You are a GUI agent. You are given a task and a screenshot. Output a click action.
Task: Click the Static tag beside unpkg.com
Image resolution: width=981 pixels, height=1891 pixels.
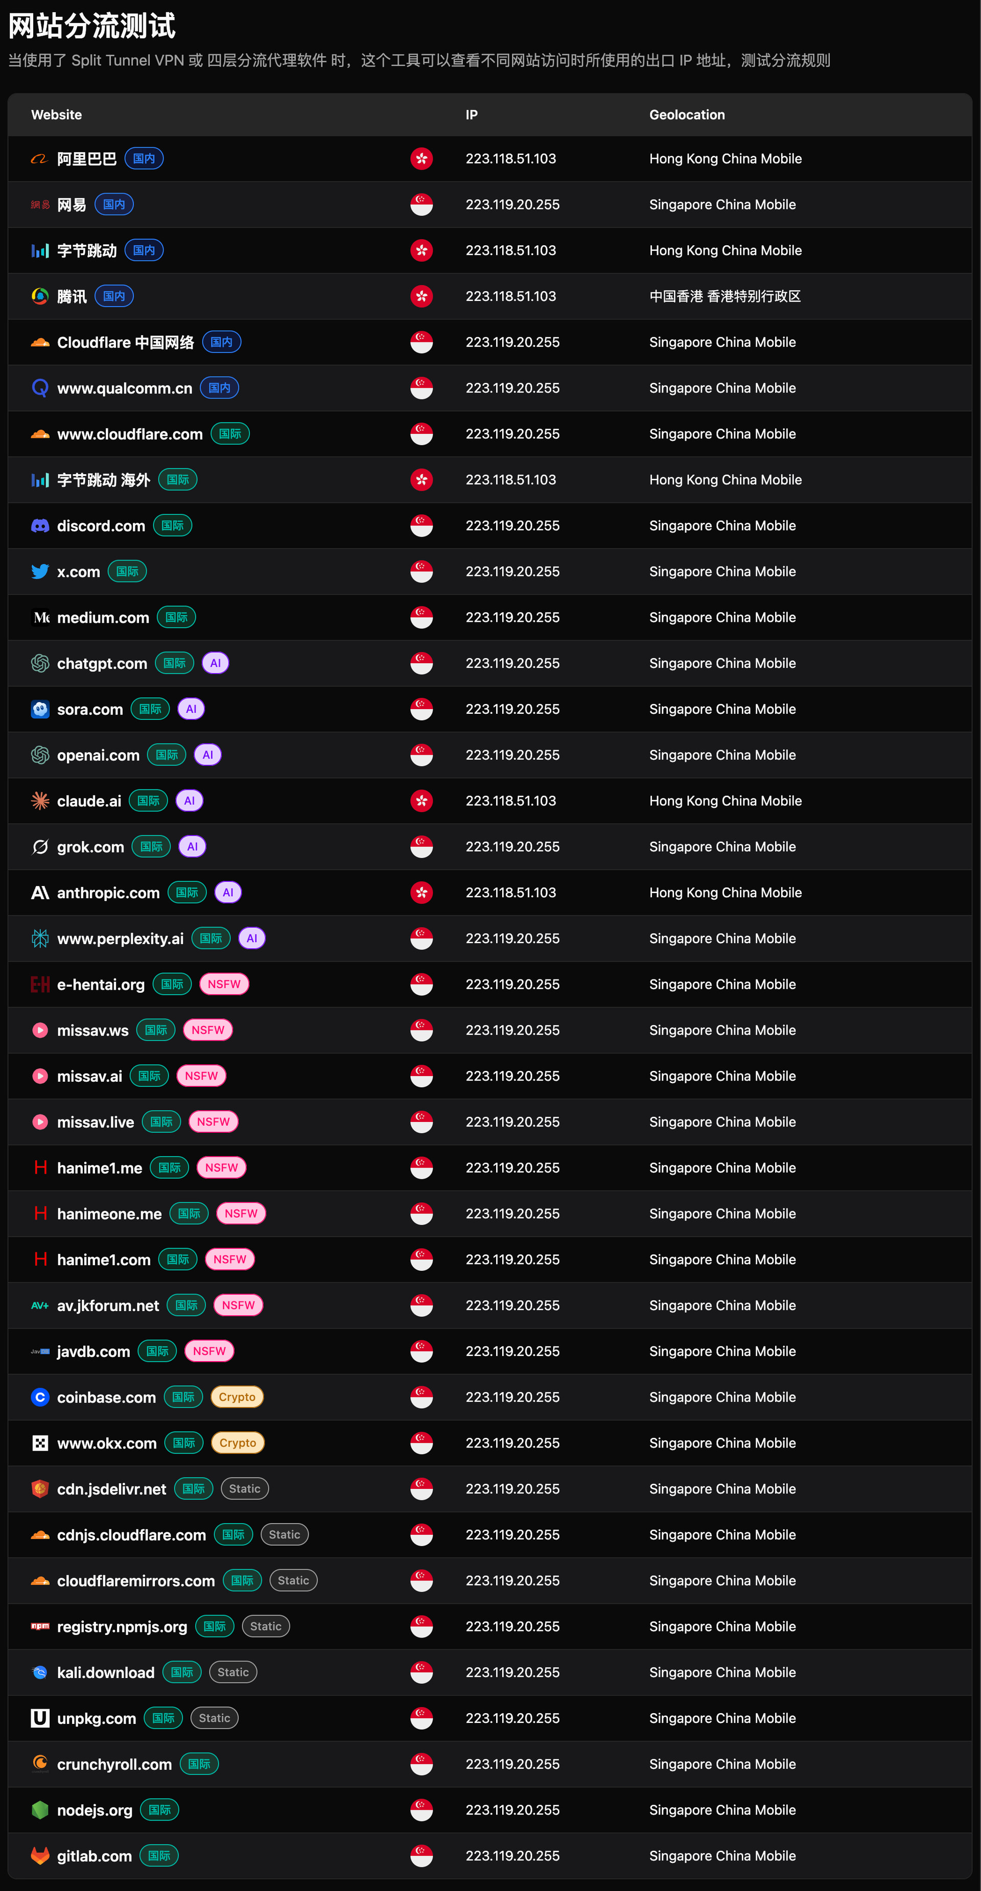(215, 1718)
